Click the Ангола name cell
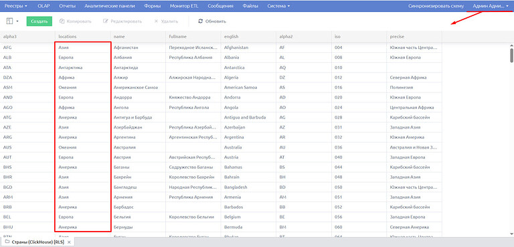 [x=138, y=107]
